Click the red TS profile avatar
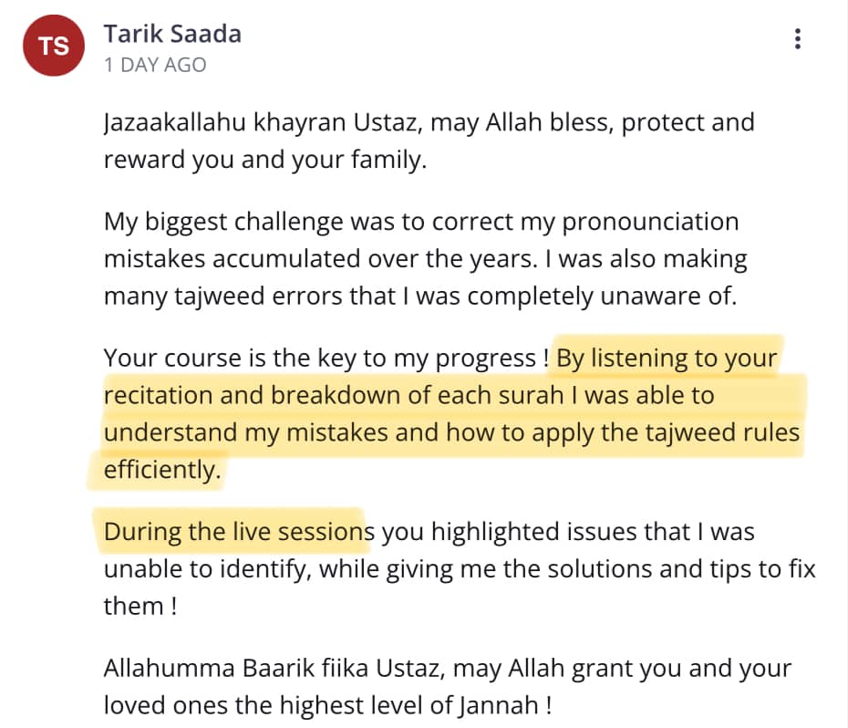The image size is (848, 728). point(54,46)
